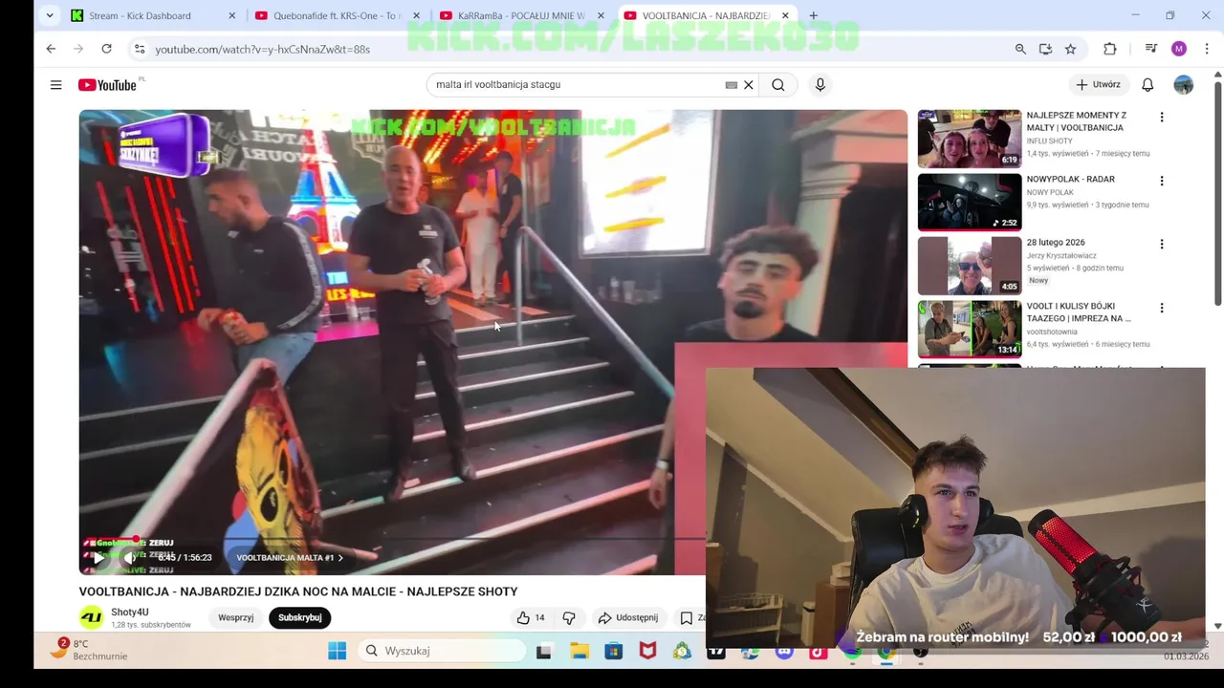This screenshot has height=688, width=1224.
Task: Go to the YouTube home logo
Action: tap(108, 85)
